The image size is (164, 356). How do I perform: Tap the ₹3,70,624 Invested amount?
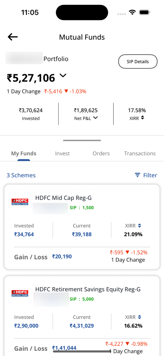[x=31, y=111]
